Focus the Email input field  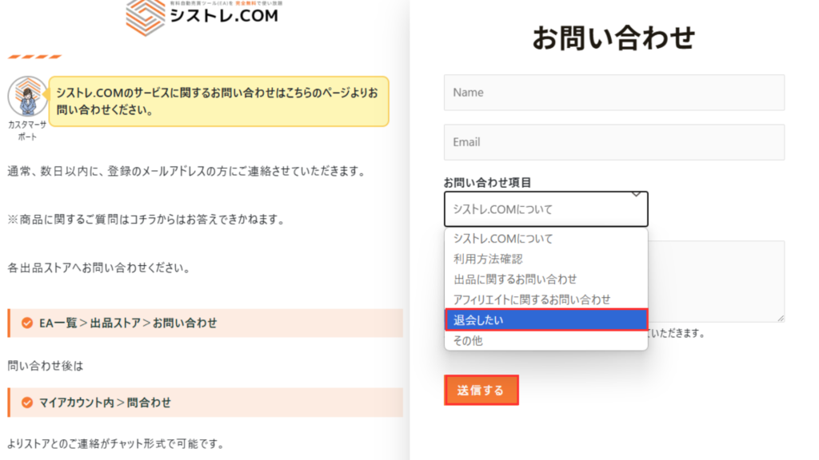613,142
